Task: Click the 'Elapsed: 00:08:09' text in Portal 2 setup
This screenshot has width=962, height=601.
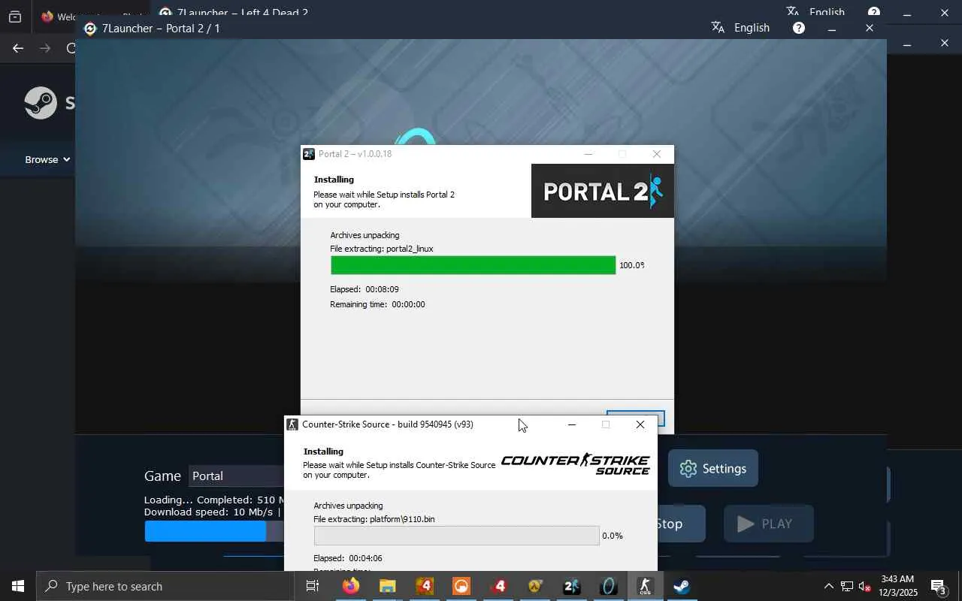Action: (365, 289)
